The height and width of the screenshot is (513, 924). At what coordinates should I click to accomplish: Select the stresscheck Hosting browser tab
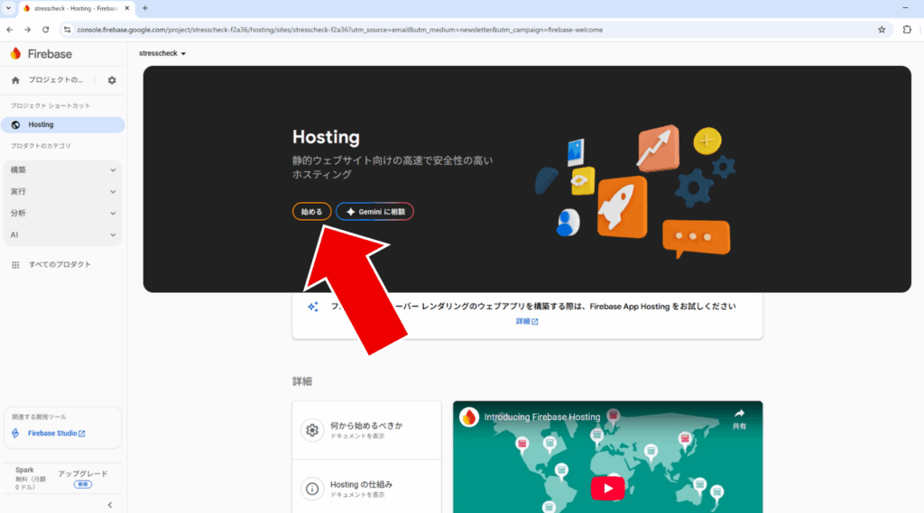pyautogui.click(x=77, y=9)
